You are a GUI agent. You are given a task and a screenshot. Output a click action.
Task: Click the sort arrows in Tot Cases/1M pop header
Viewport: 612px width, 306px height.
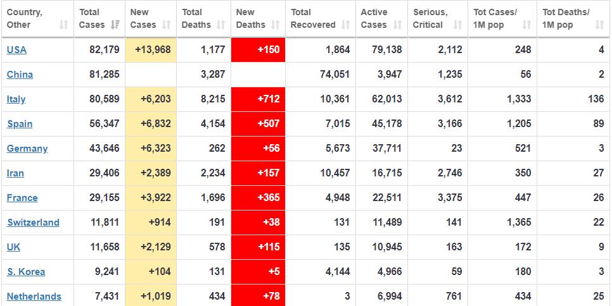click(x=526, y=25)
